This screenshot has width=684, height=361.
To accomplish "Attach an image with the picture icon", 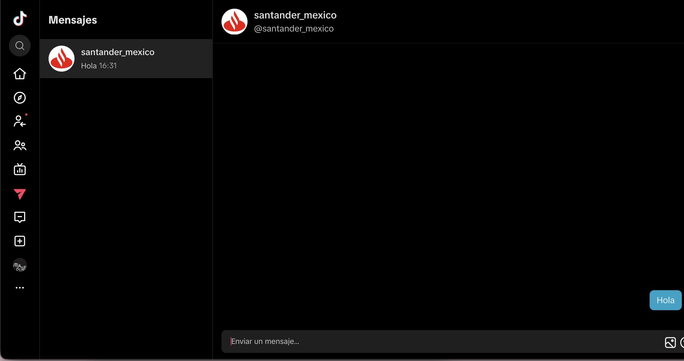I will click(x=670, y=343).
